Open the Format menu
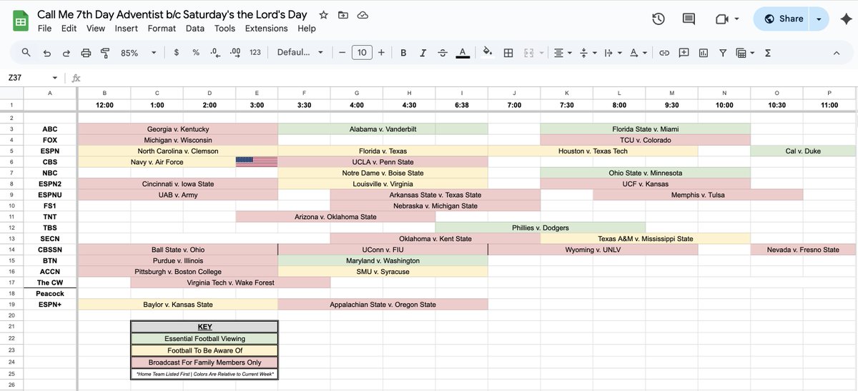This screenshot has width=858, height=391. [162, 29]
